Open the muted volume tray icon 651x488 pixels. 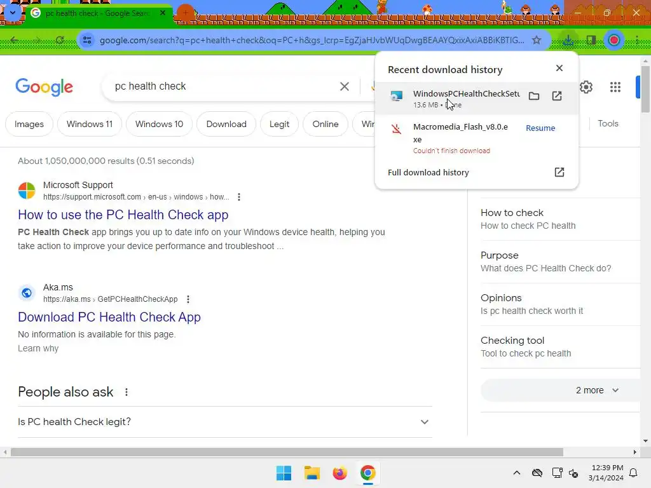pyautogui.click(x=573, y=473)
